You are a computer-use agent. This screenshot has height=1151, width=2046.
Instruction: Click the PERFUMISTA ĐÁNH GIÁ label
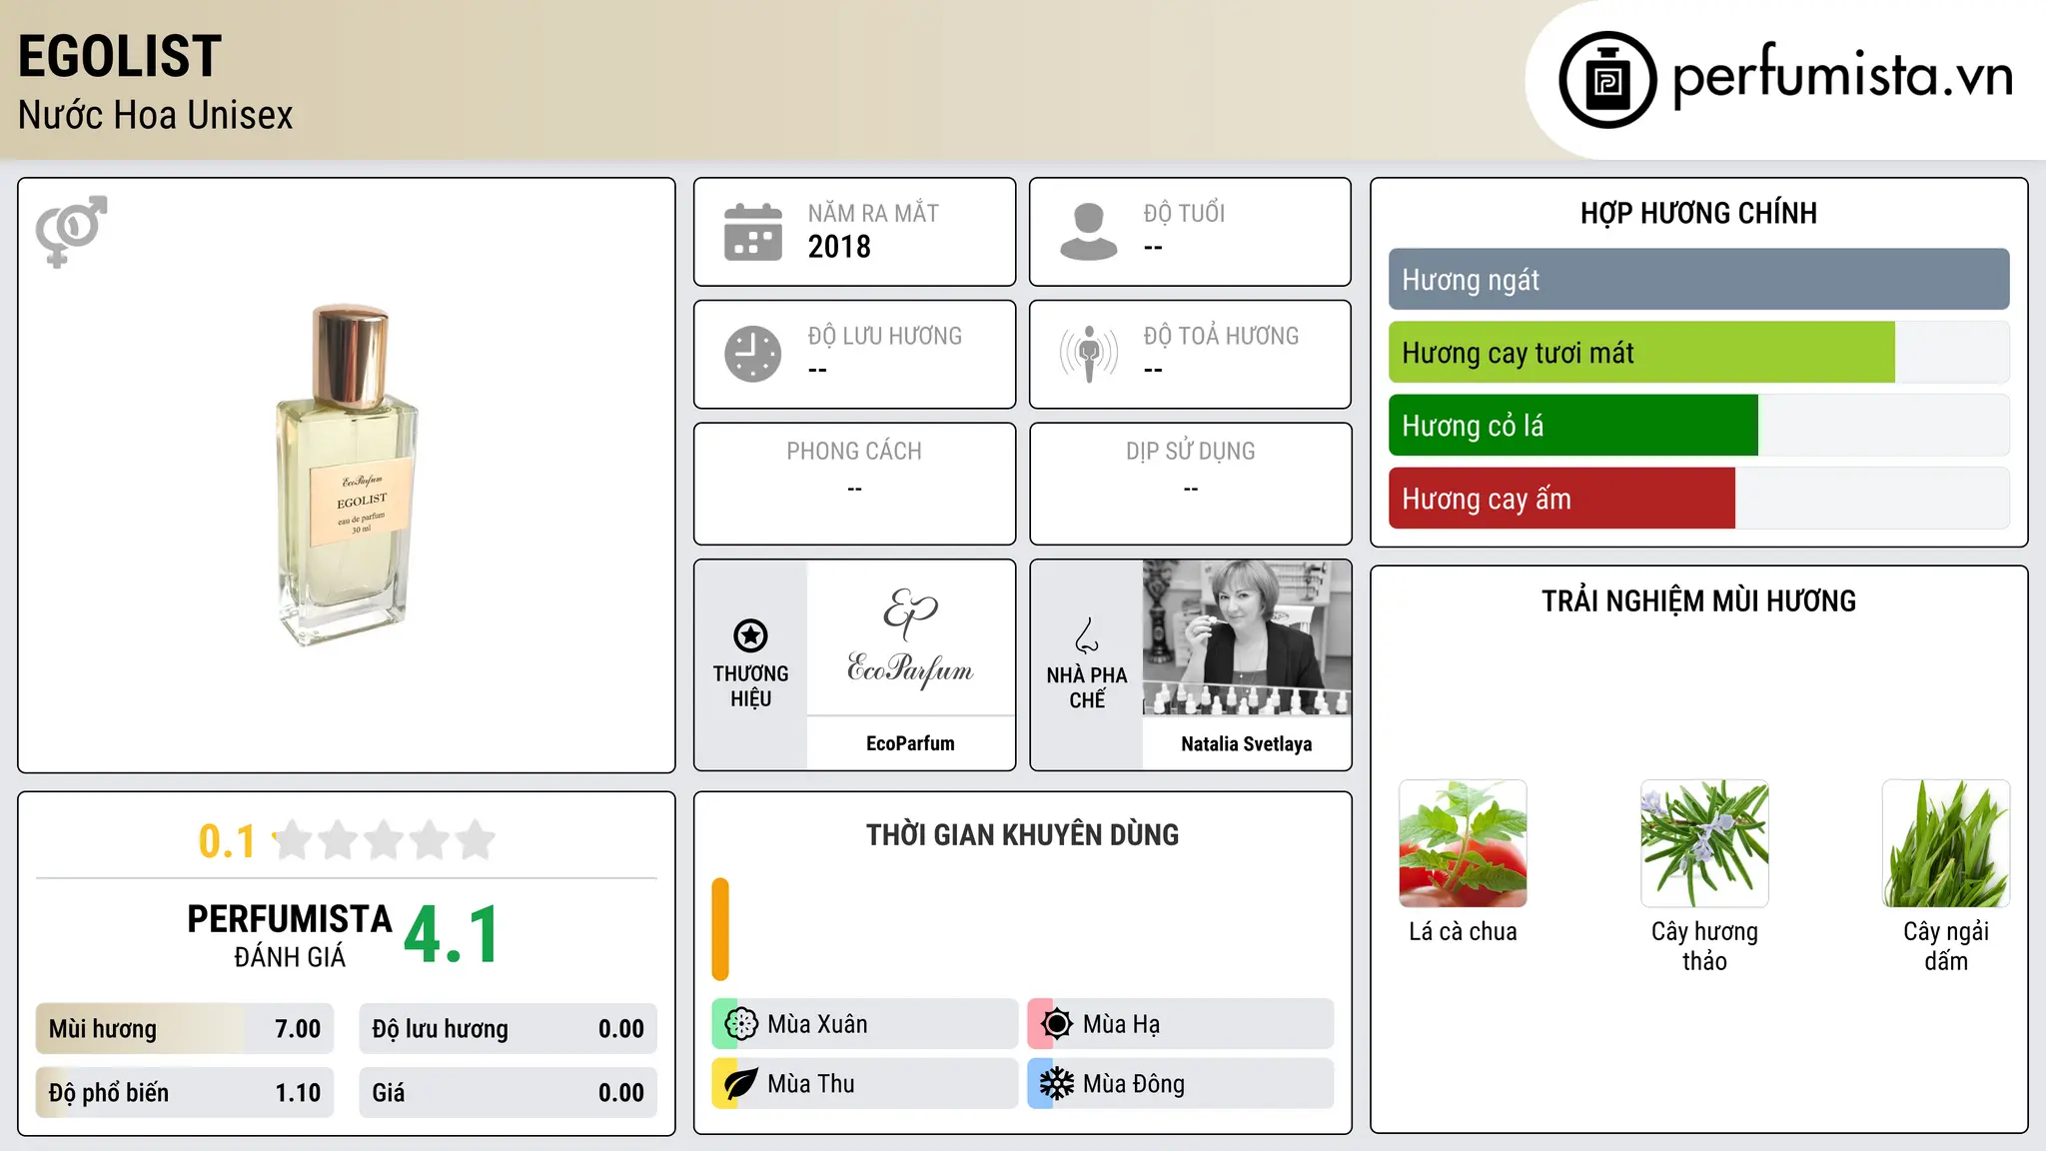[x=290, y=935]
